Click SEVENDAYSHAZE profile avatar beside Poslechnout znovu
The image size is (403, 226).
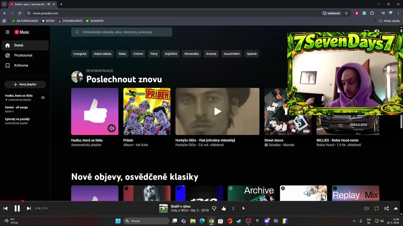click(x=77, y=77)
